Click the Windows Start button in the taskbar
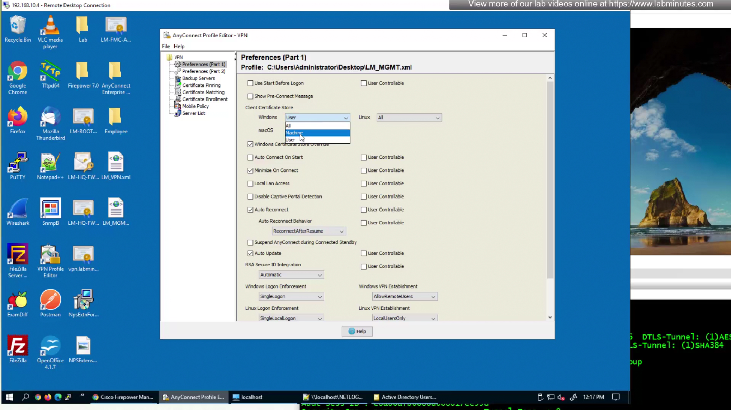 (10, 397)
